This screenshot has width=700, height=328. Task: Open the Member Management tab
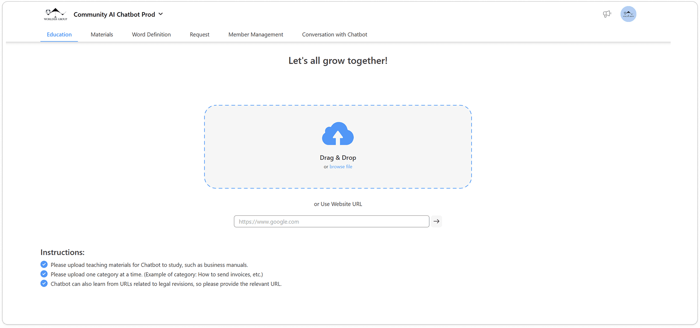[256, 35]
